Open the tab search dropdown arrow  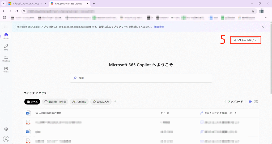[x=3, y=3]
